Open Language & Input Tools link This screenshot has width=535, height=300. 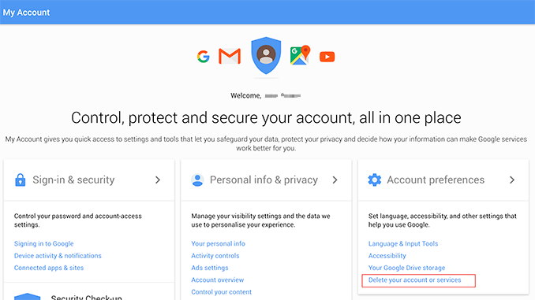(403, 244)
